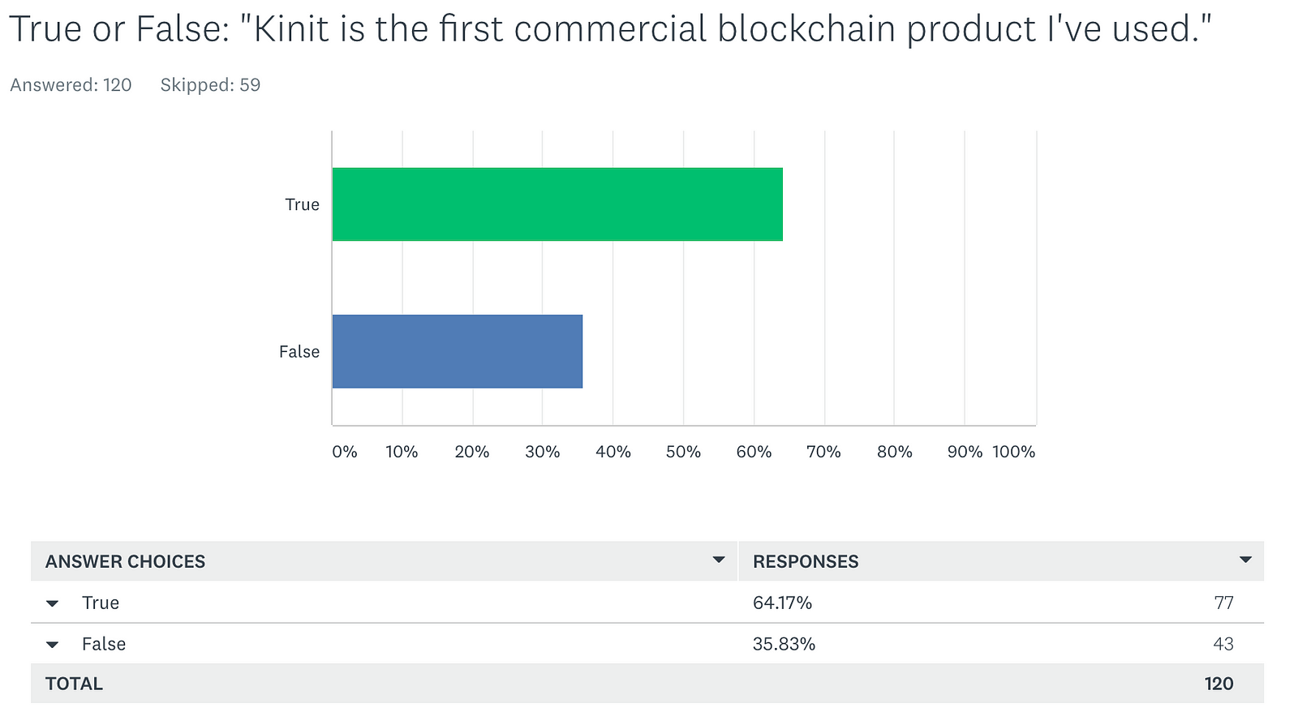Click the green True bar
Screen dimensions: 1298x725
click(557, 204)
